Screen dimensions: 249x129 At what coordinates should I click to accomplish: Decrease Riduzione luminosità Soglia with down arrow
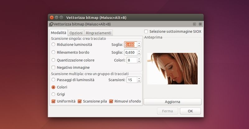tap(139, 46)
